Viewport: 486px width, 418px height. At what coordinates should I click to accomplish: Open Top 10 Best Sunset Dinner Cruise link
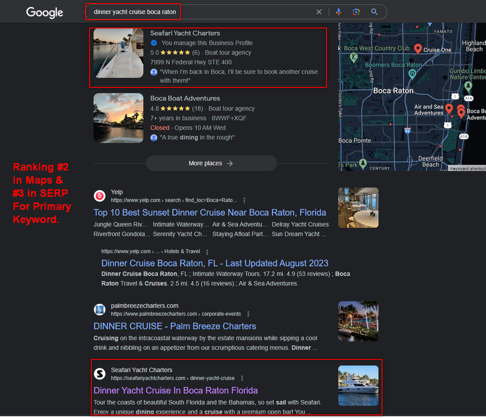point(210,212)
